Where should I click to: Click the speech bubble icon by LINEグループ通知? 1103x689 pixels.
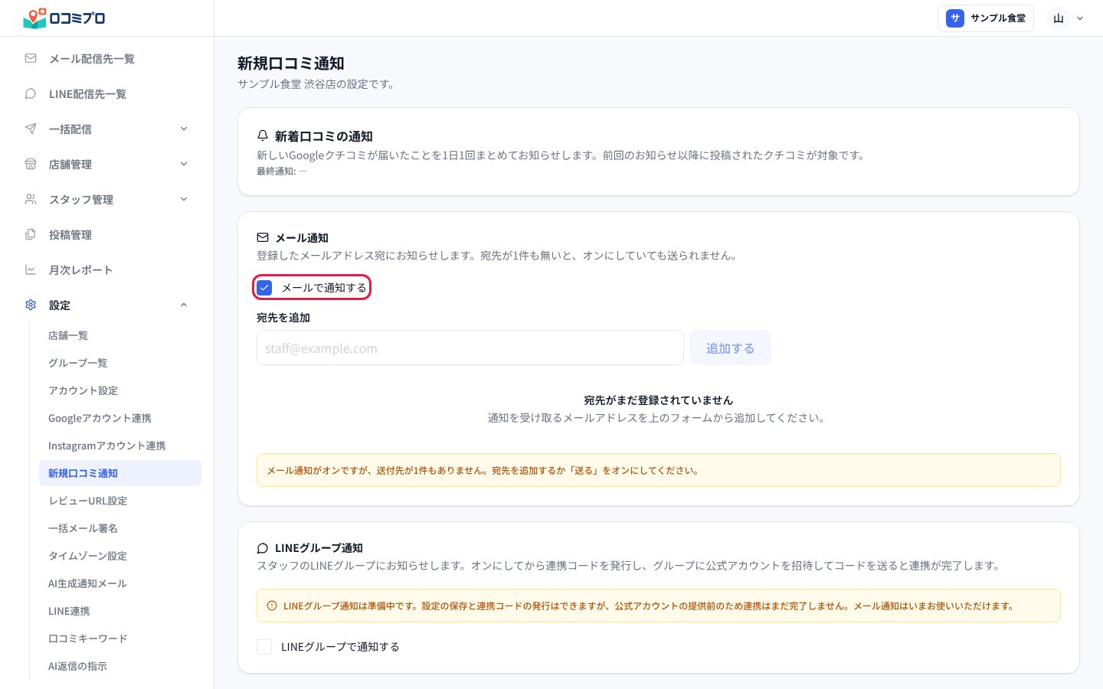click(x=263, y=548)
